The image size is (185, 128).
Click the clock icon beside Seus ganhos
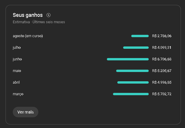coord(49,15)
